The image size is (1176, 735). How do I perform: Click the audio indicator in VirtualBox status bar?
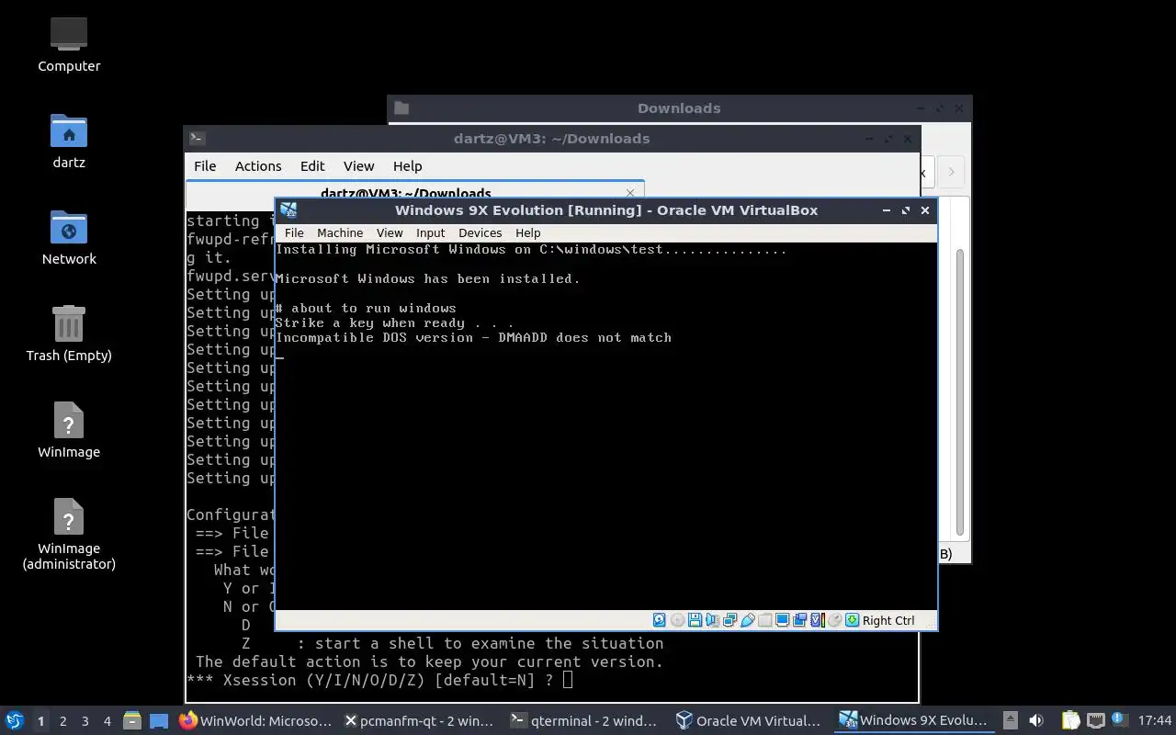click(712, 620)
